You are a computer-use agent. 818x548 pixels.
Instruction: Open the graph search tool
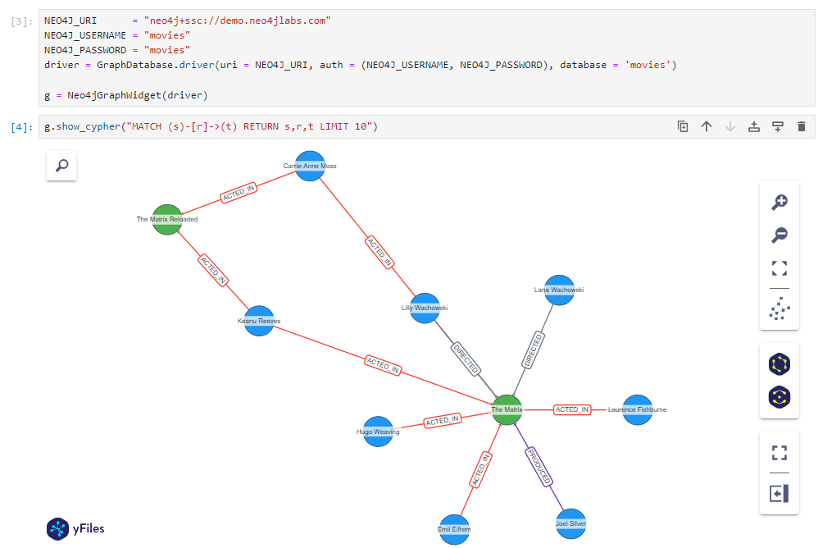click(61, 166)
